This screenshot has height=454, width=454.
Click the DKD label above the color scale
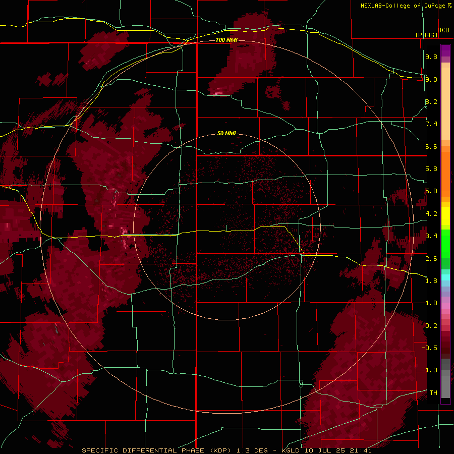[x=443, y=30]
